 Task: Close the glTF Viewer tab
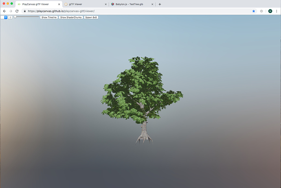(105, 4)
